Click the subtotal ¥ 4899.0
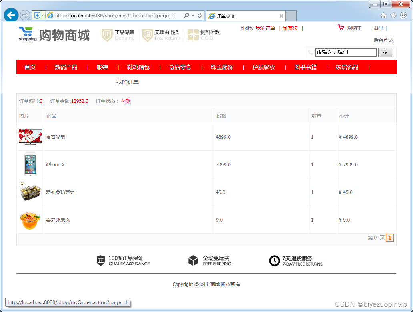The image size is (413, 312). [348, 137]
